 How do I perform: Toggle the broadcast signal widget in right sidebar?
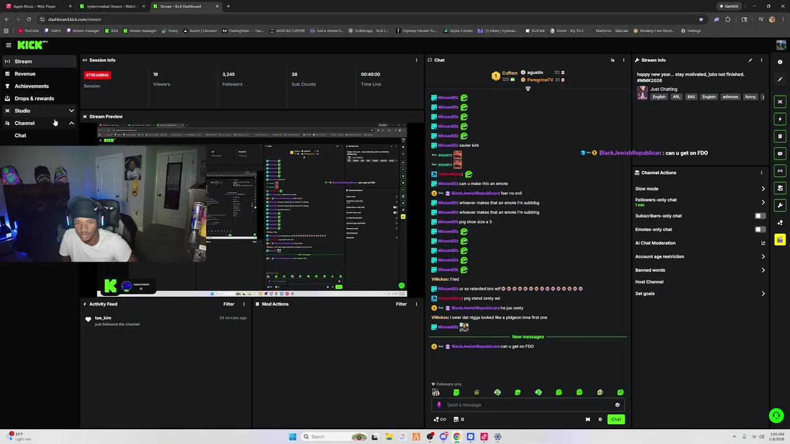(780, 171)
